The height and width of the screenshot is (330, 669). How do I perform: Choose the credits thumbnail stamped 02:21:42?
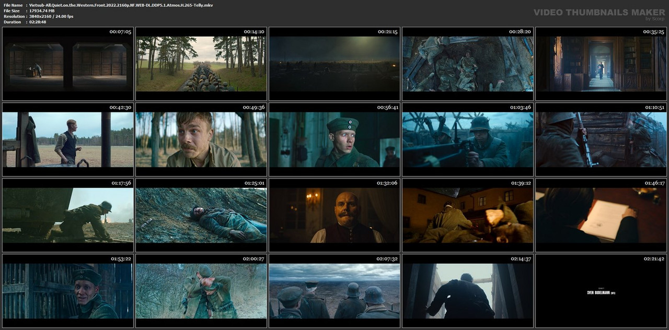pos(601,291)
